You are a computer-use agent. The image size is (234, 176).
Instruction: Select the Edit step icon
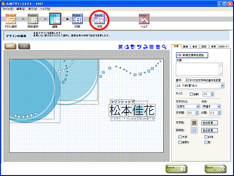pyautogui.click(x=55, y=19)
